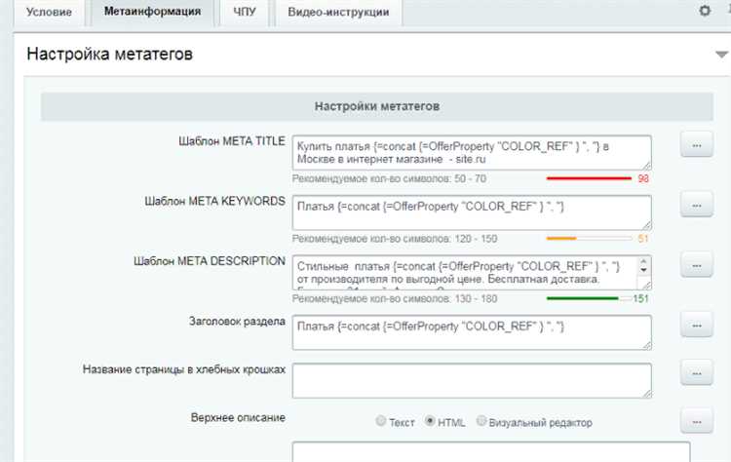Click the хлебных крошках field resize handle
Viewport: 731px width, 462px height.
coord(646,394)
